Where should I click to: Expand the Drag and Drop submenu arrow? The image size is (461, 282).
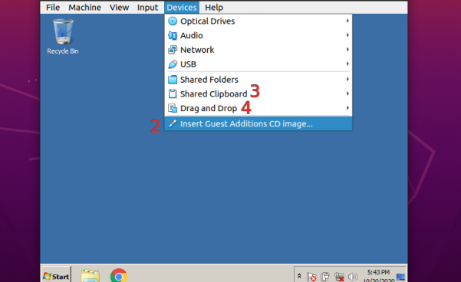[347, 108]
